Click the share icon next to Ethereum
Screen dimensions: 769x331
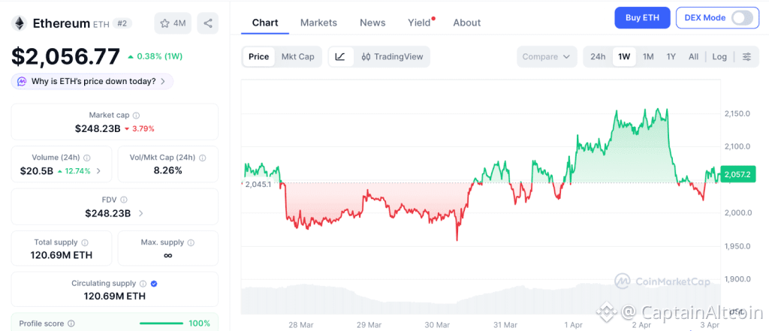[207, 23]
